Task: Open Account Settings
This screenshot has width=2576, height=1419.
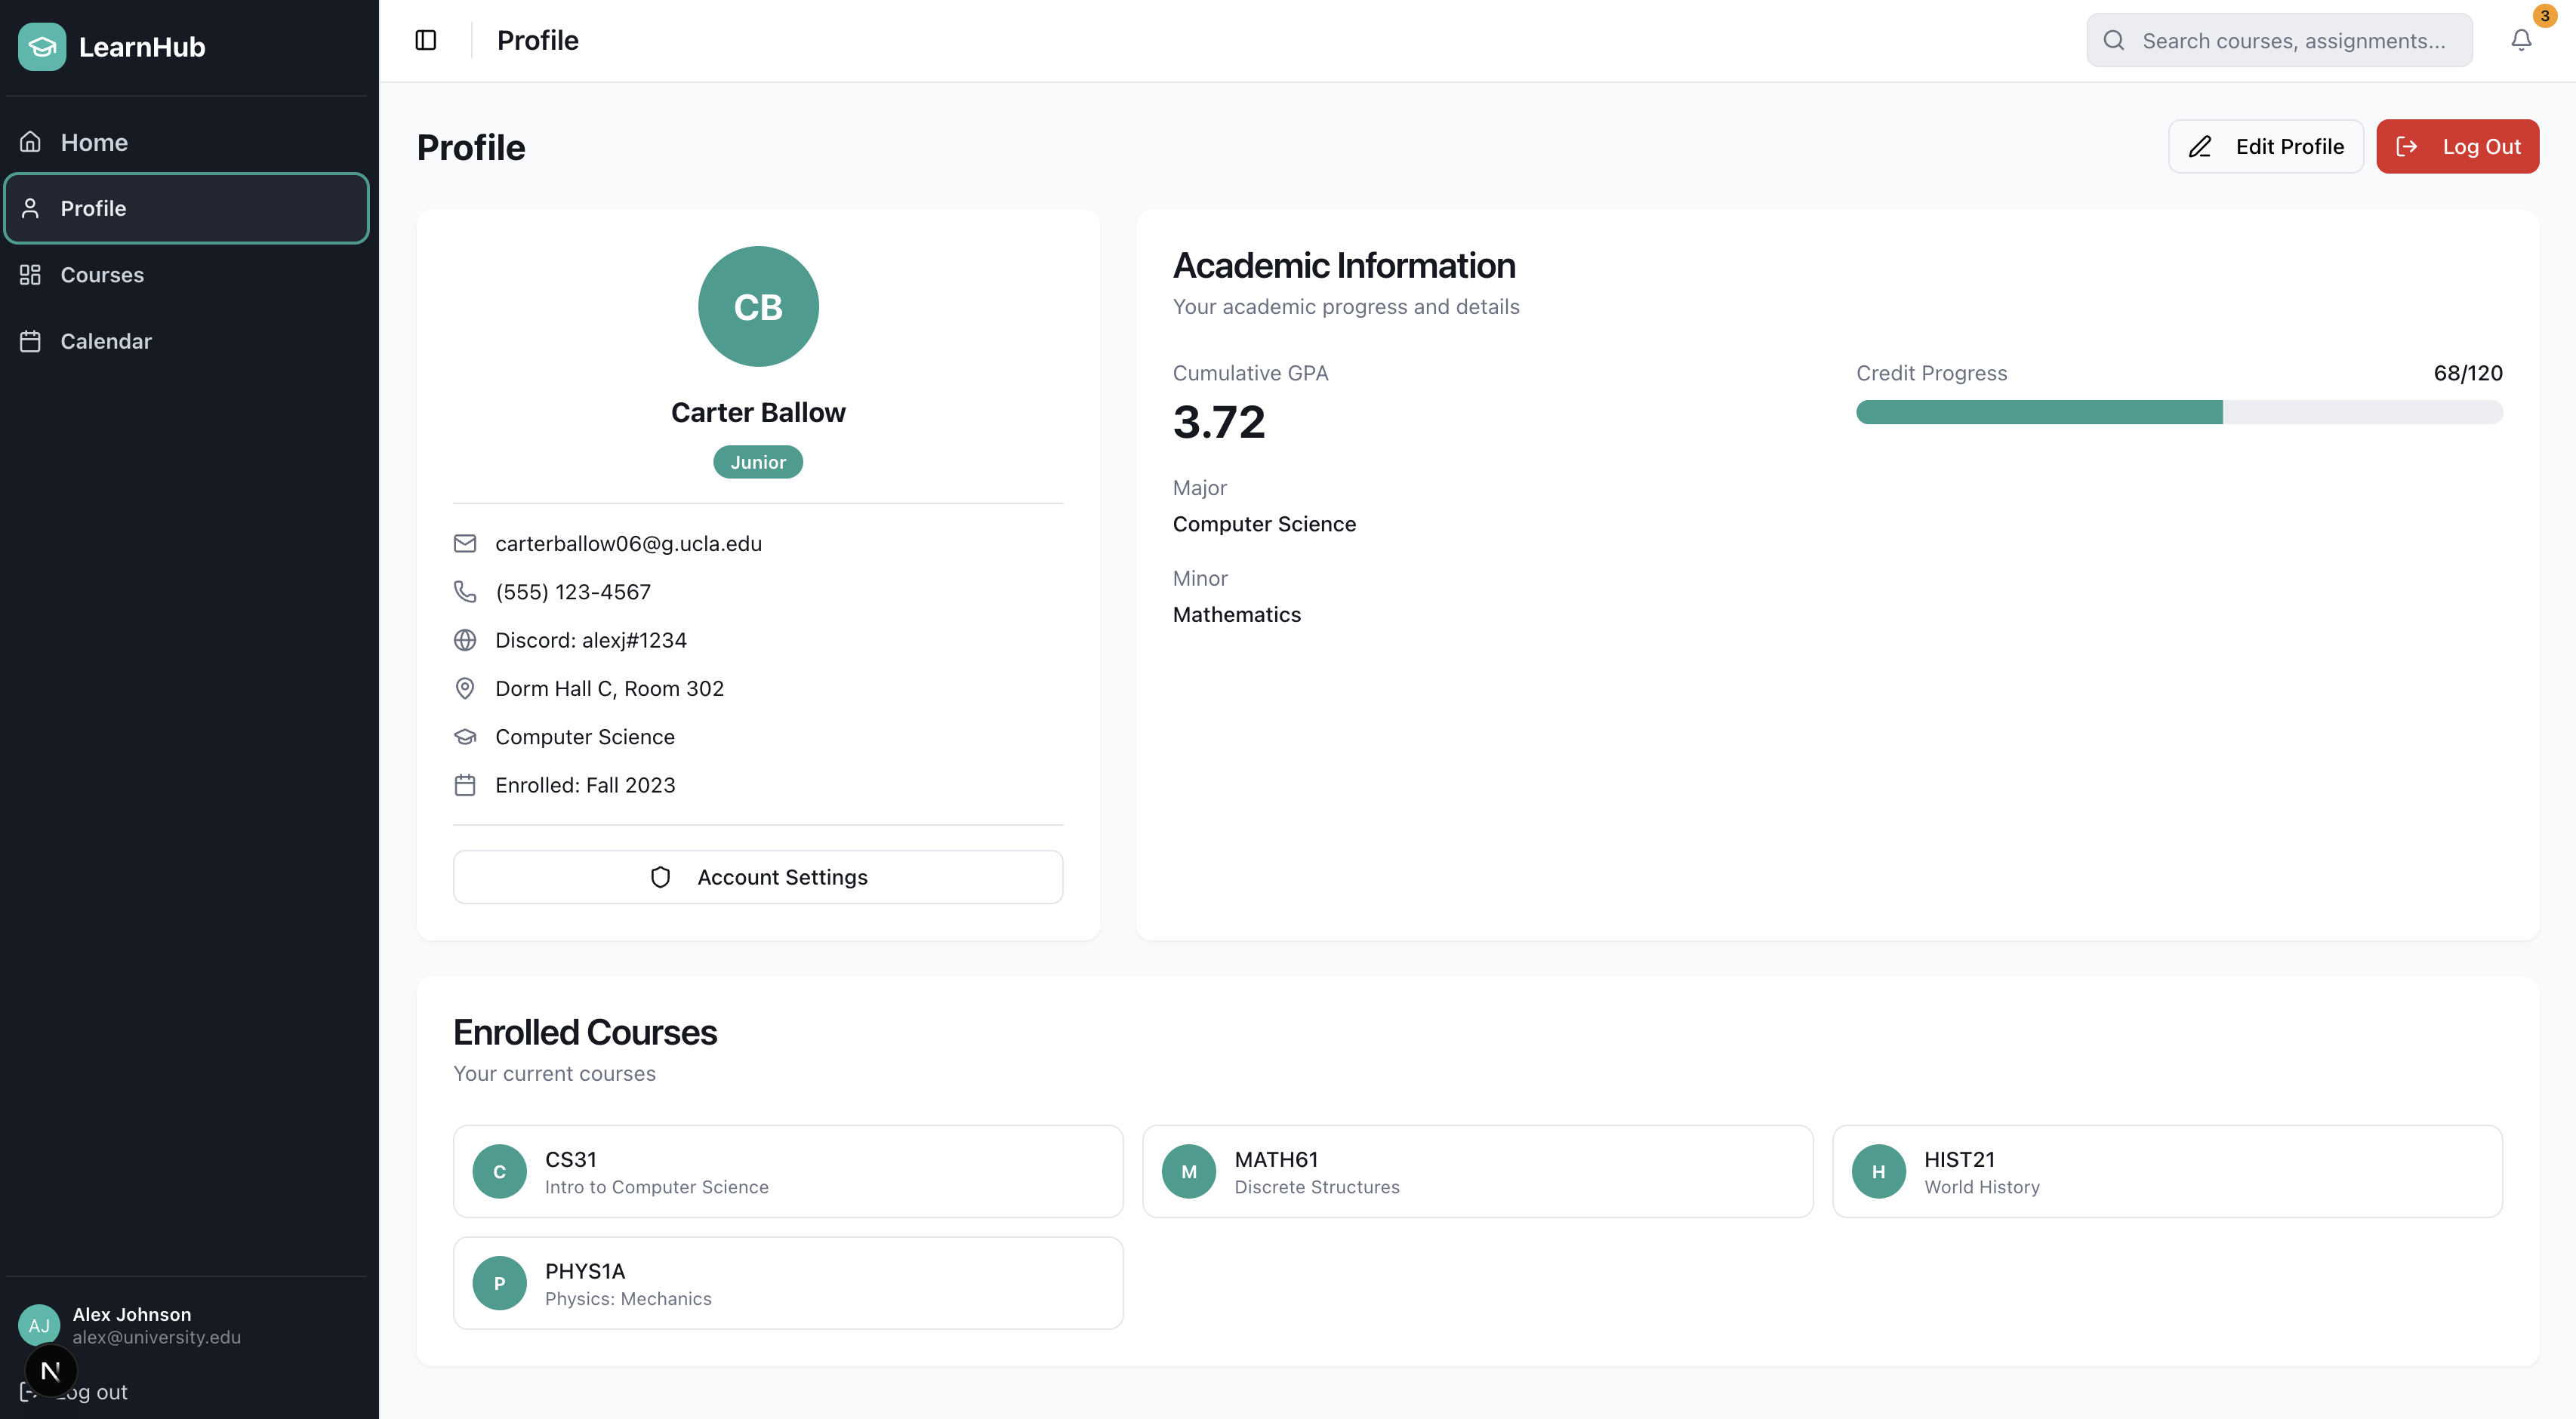Action: (x=758, y=877)
